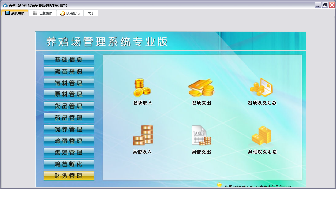Select the 基础信息 sidebar button
Viewport: 336px width, 219px height.
(69, 60)
